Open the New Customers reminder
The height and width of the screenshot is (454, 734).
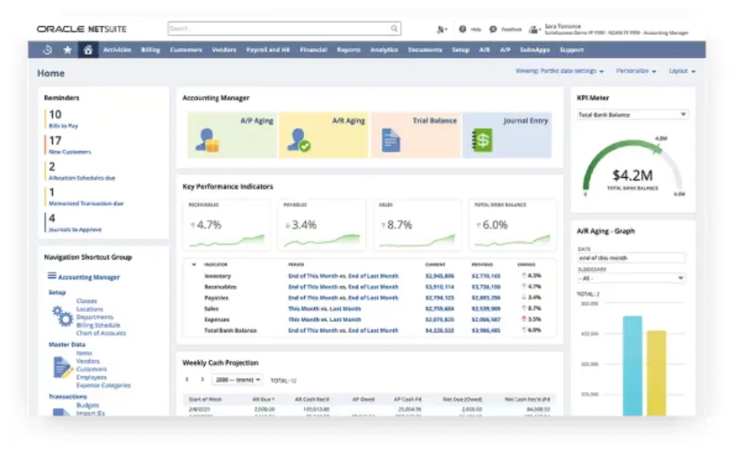coord(70,152)
